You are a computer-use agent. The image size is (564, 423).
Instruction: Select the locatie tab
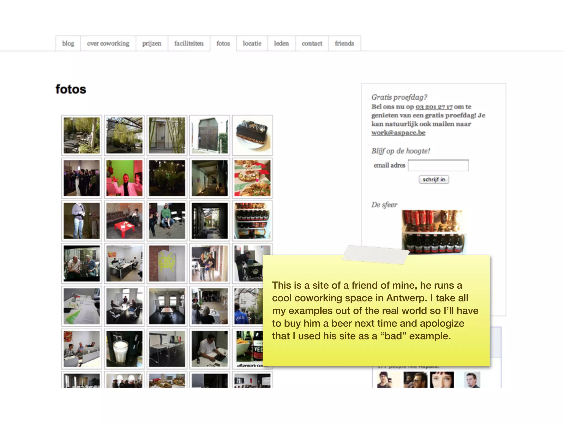coord(252,44)
